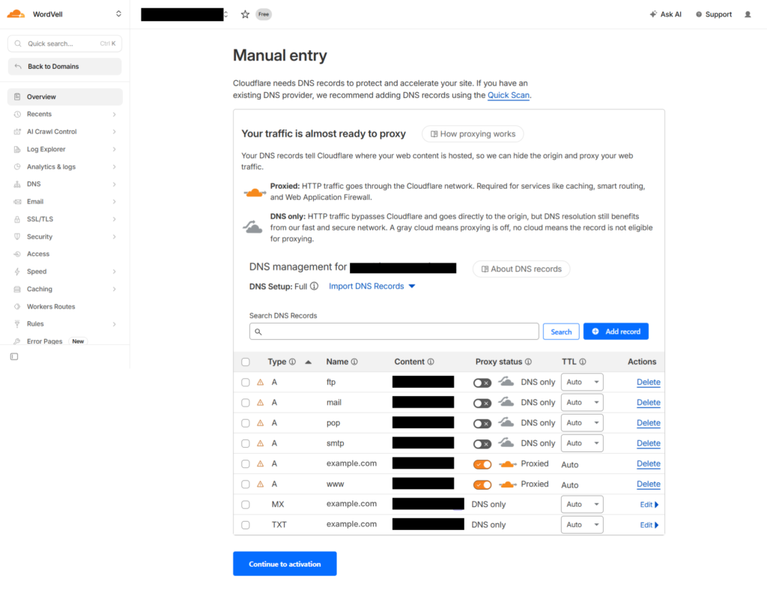Click inside the Search DNS Records field
This screenshot has height=593, width=767.
click(393, 331)
